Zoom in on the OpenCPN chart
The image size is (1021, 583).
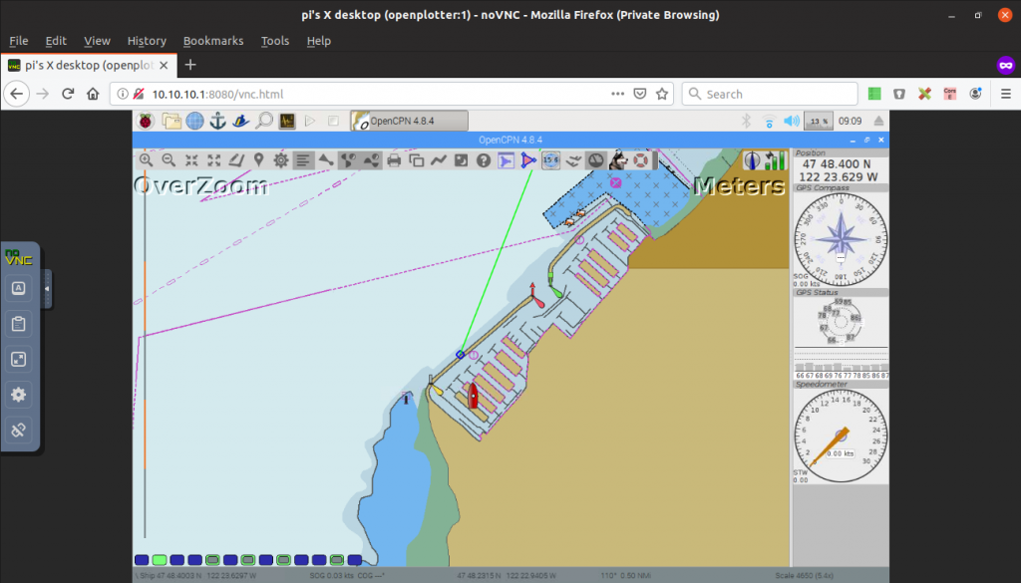click(146, 160)
